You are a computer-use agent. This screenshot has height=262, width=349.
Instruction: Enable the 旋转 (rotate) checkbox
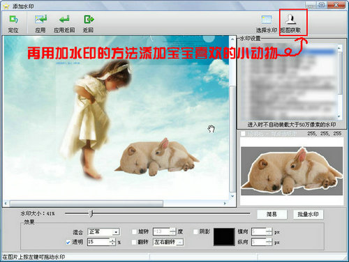pyautogui.click(x=134, y=231)
